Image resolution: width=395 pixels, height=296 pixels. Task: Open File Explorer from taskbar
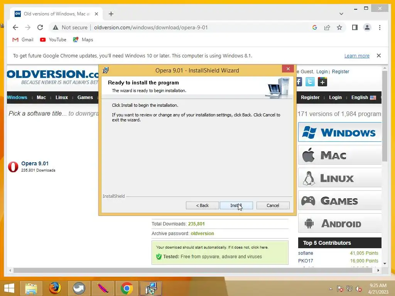(31, 288)
